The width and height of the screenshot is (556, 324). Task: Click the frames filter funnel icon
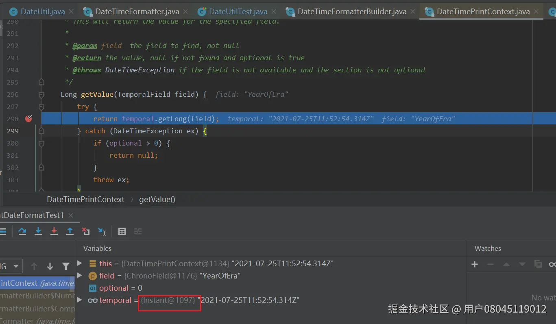tap(66, 266)
